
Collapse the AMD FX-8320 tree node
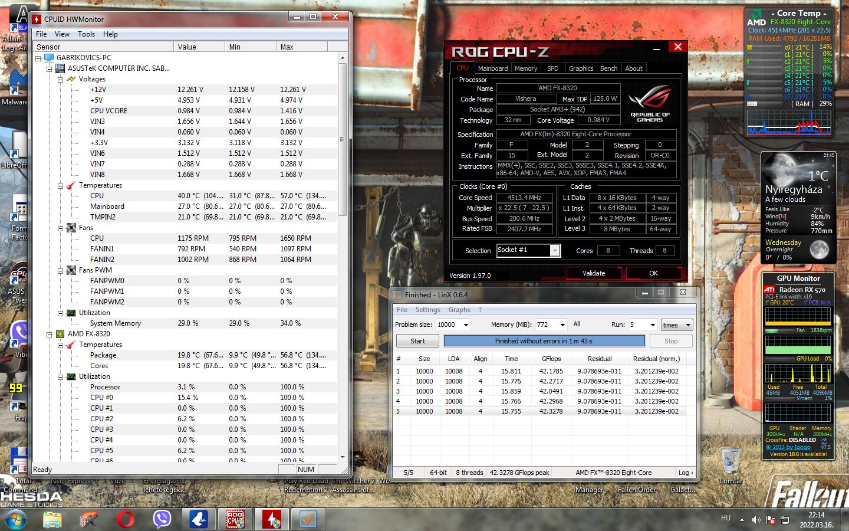point(50,334)
